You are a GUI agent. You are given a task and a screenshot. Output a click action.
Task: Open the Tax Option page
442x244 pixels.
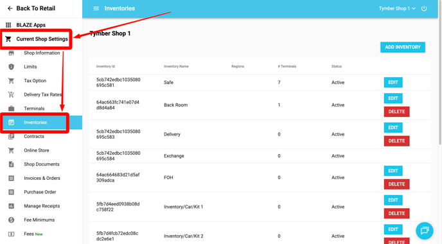(x=35, y=80)
